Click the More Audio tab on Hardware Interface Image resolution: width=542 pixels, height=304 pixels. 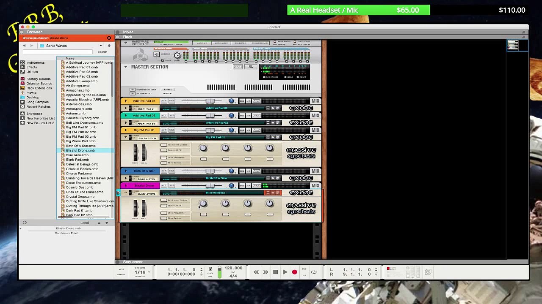pos(221,43)
